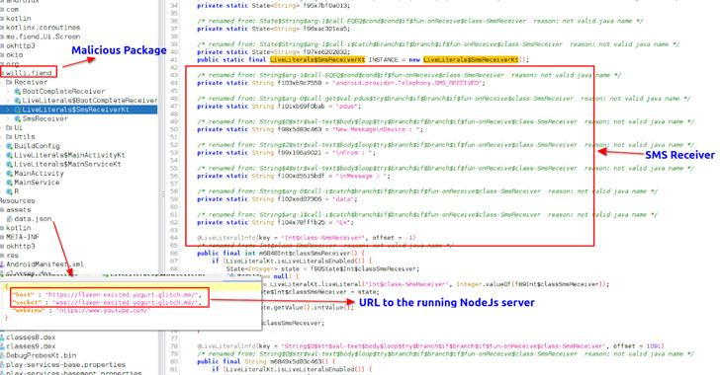Open the data.json file icon

9,219
